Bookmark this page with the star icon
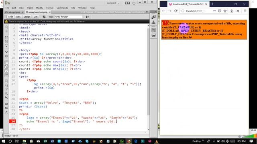 click(x=225, y=11)
